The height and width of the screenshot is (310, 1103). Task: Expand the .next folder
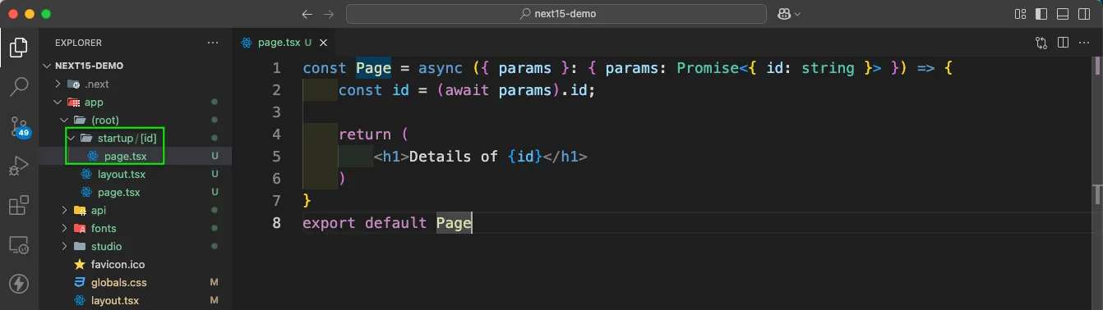(135, 84)
